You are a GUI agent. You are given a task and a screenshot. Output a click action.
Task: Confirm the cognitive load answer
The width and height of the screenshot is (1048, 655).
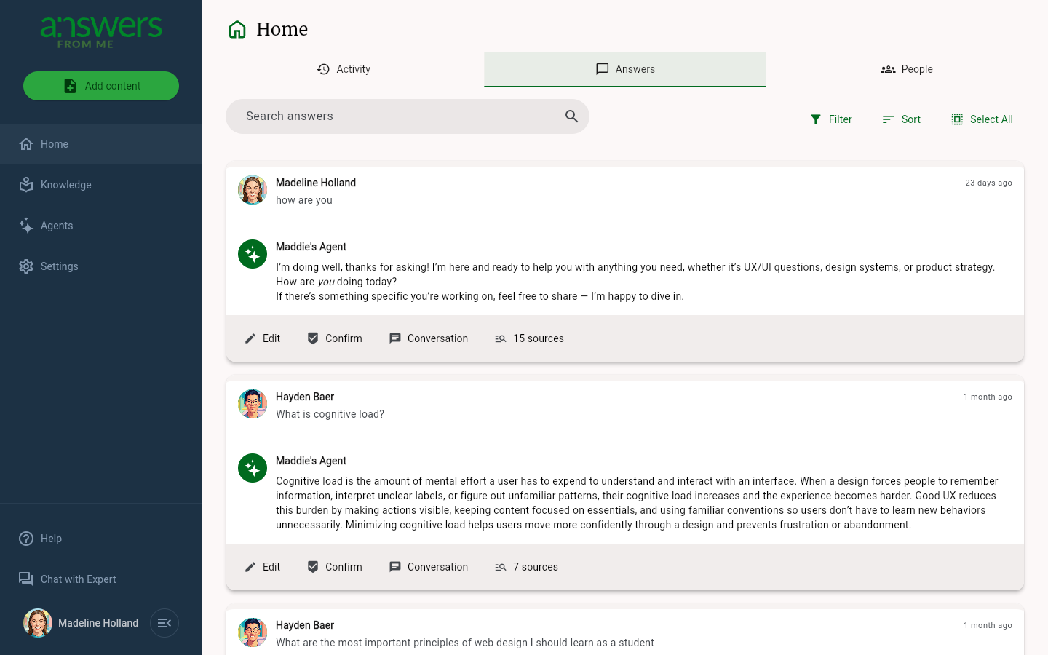pos(335,567)
